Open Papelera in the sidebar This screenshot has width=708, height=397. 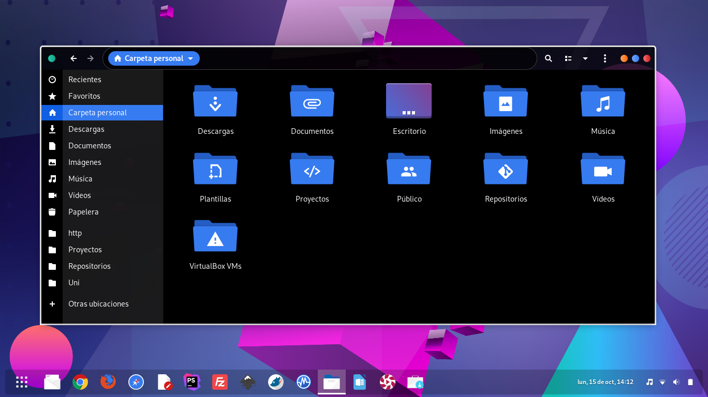[x=102, y=212]
